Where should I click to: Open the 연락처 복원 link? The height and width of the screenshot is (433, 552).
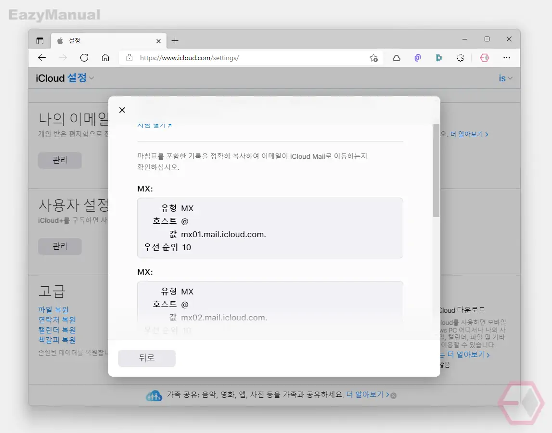coord(57,319)
